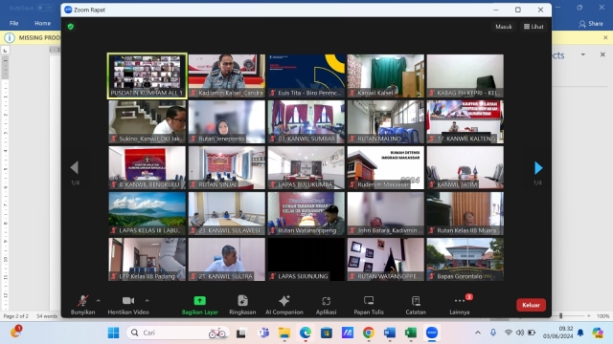Image resolution: width=613 pixels, height=344 pixels.
Task: Expand audio options arrow beside Bunyikan
Action: coord(98,301)
